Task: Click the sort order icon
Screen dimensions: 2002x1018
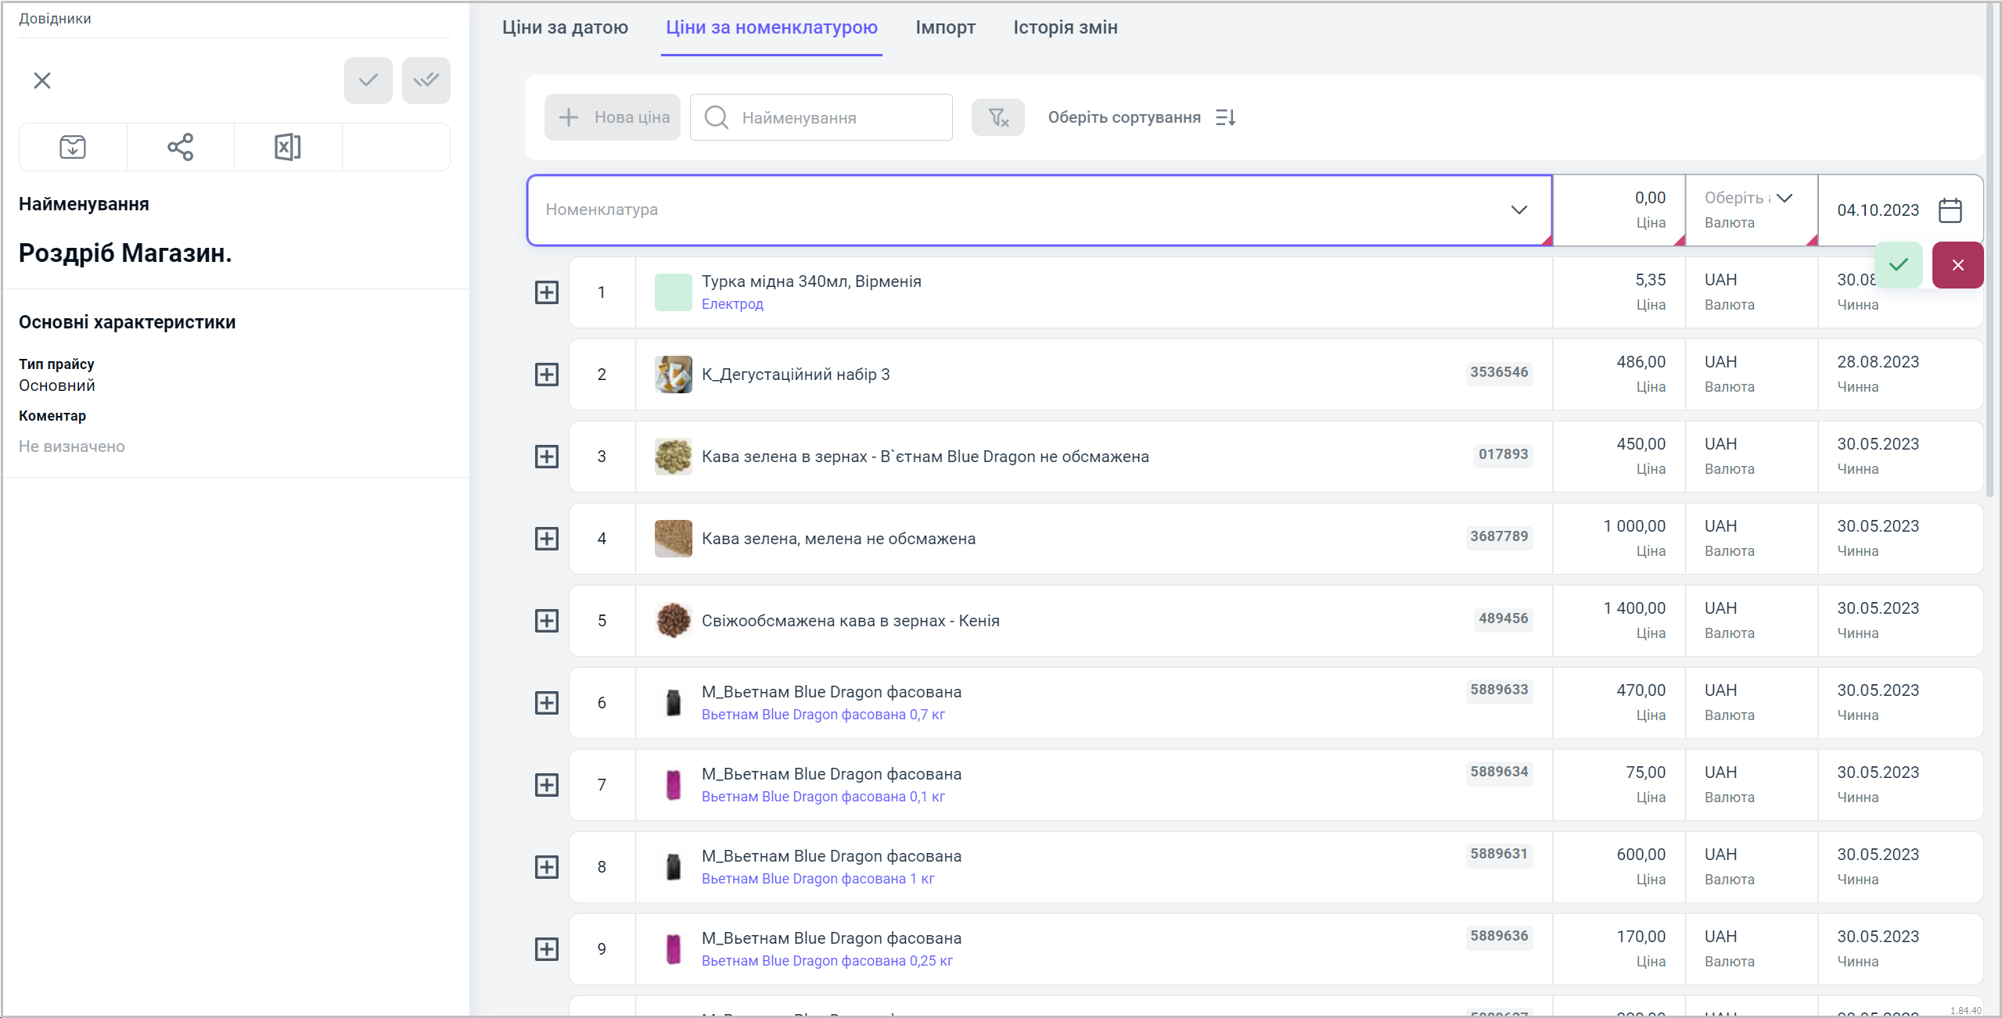Action: 1225,117
